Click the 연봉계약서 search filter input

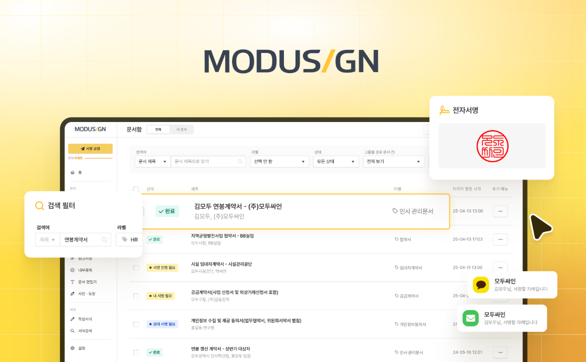tap(85, 239)
